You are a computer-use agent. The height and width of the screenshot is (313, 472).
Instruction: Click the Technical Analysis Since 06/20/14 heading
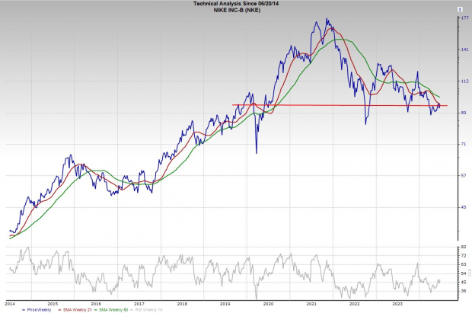[x=235, y=4]
